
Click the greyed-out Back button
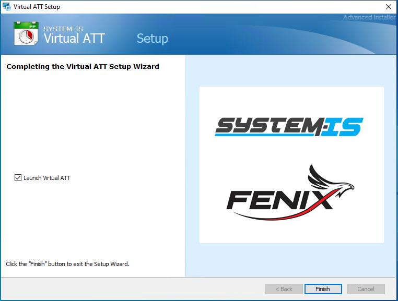click(x=284, y=289)
